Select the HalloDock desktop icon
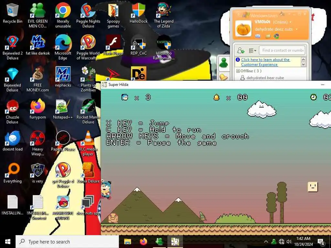The image size is (331, 248). pyautogui.click(x=138, y=13)
